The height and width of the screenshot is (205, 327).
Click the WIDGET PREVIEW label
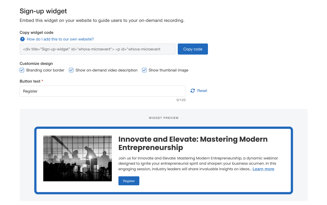(164, 118)
